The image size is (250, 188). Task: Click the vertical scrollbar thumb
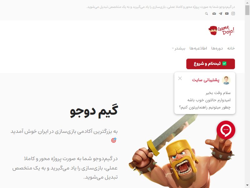[247, 10]
